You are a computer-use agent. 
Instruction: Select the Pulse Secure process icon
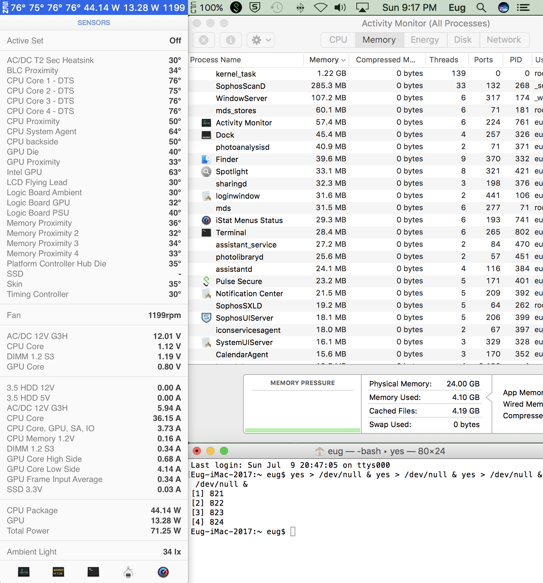point(206,281)
